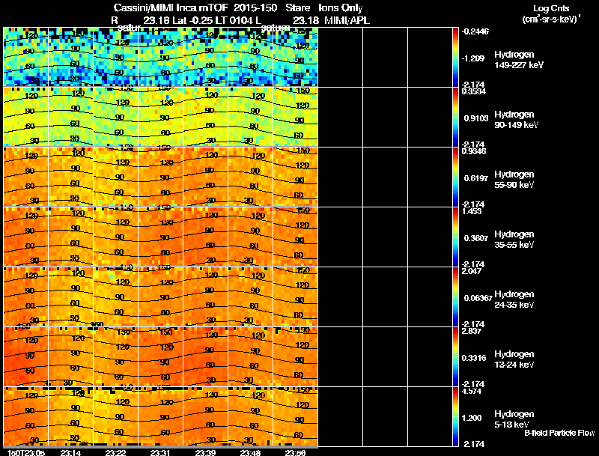Click the 'LT 0104' header value
The height and width of the screenshot is (456, 599).
tap(234, 21)
